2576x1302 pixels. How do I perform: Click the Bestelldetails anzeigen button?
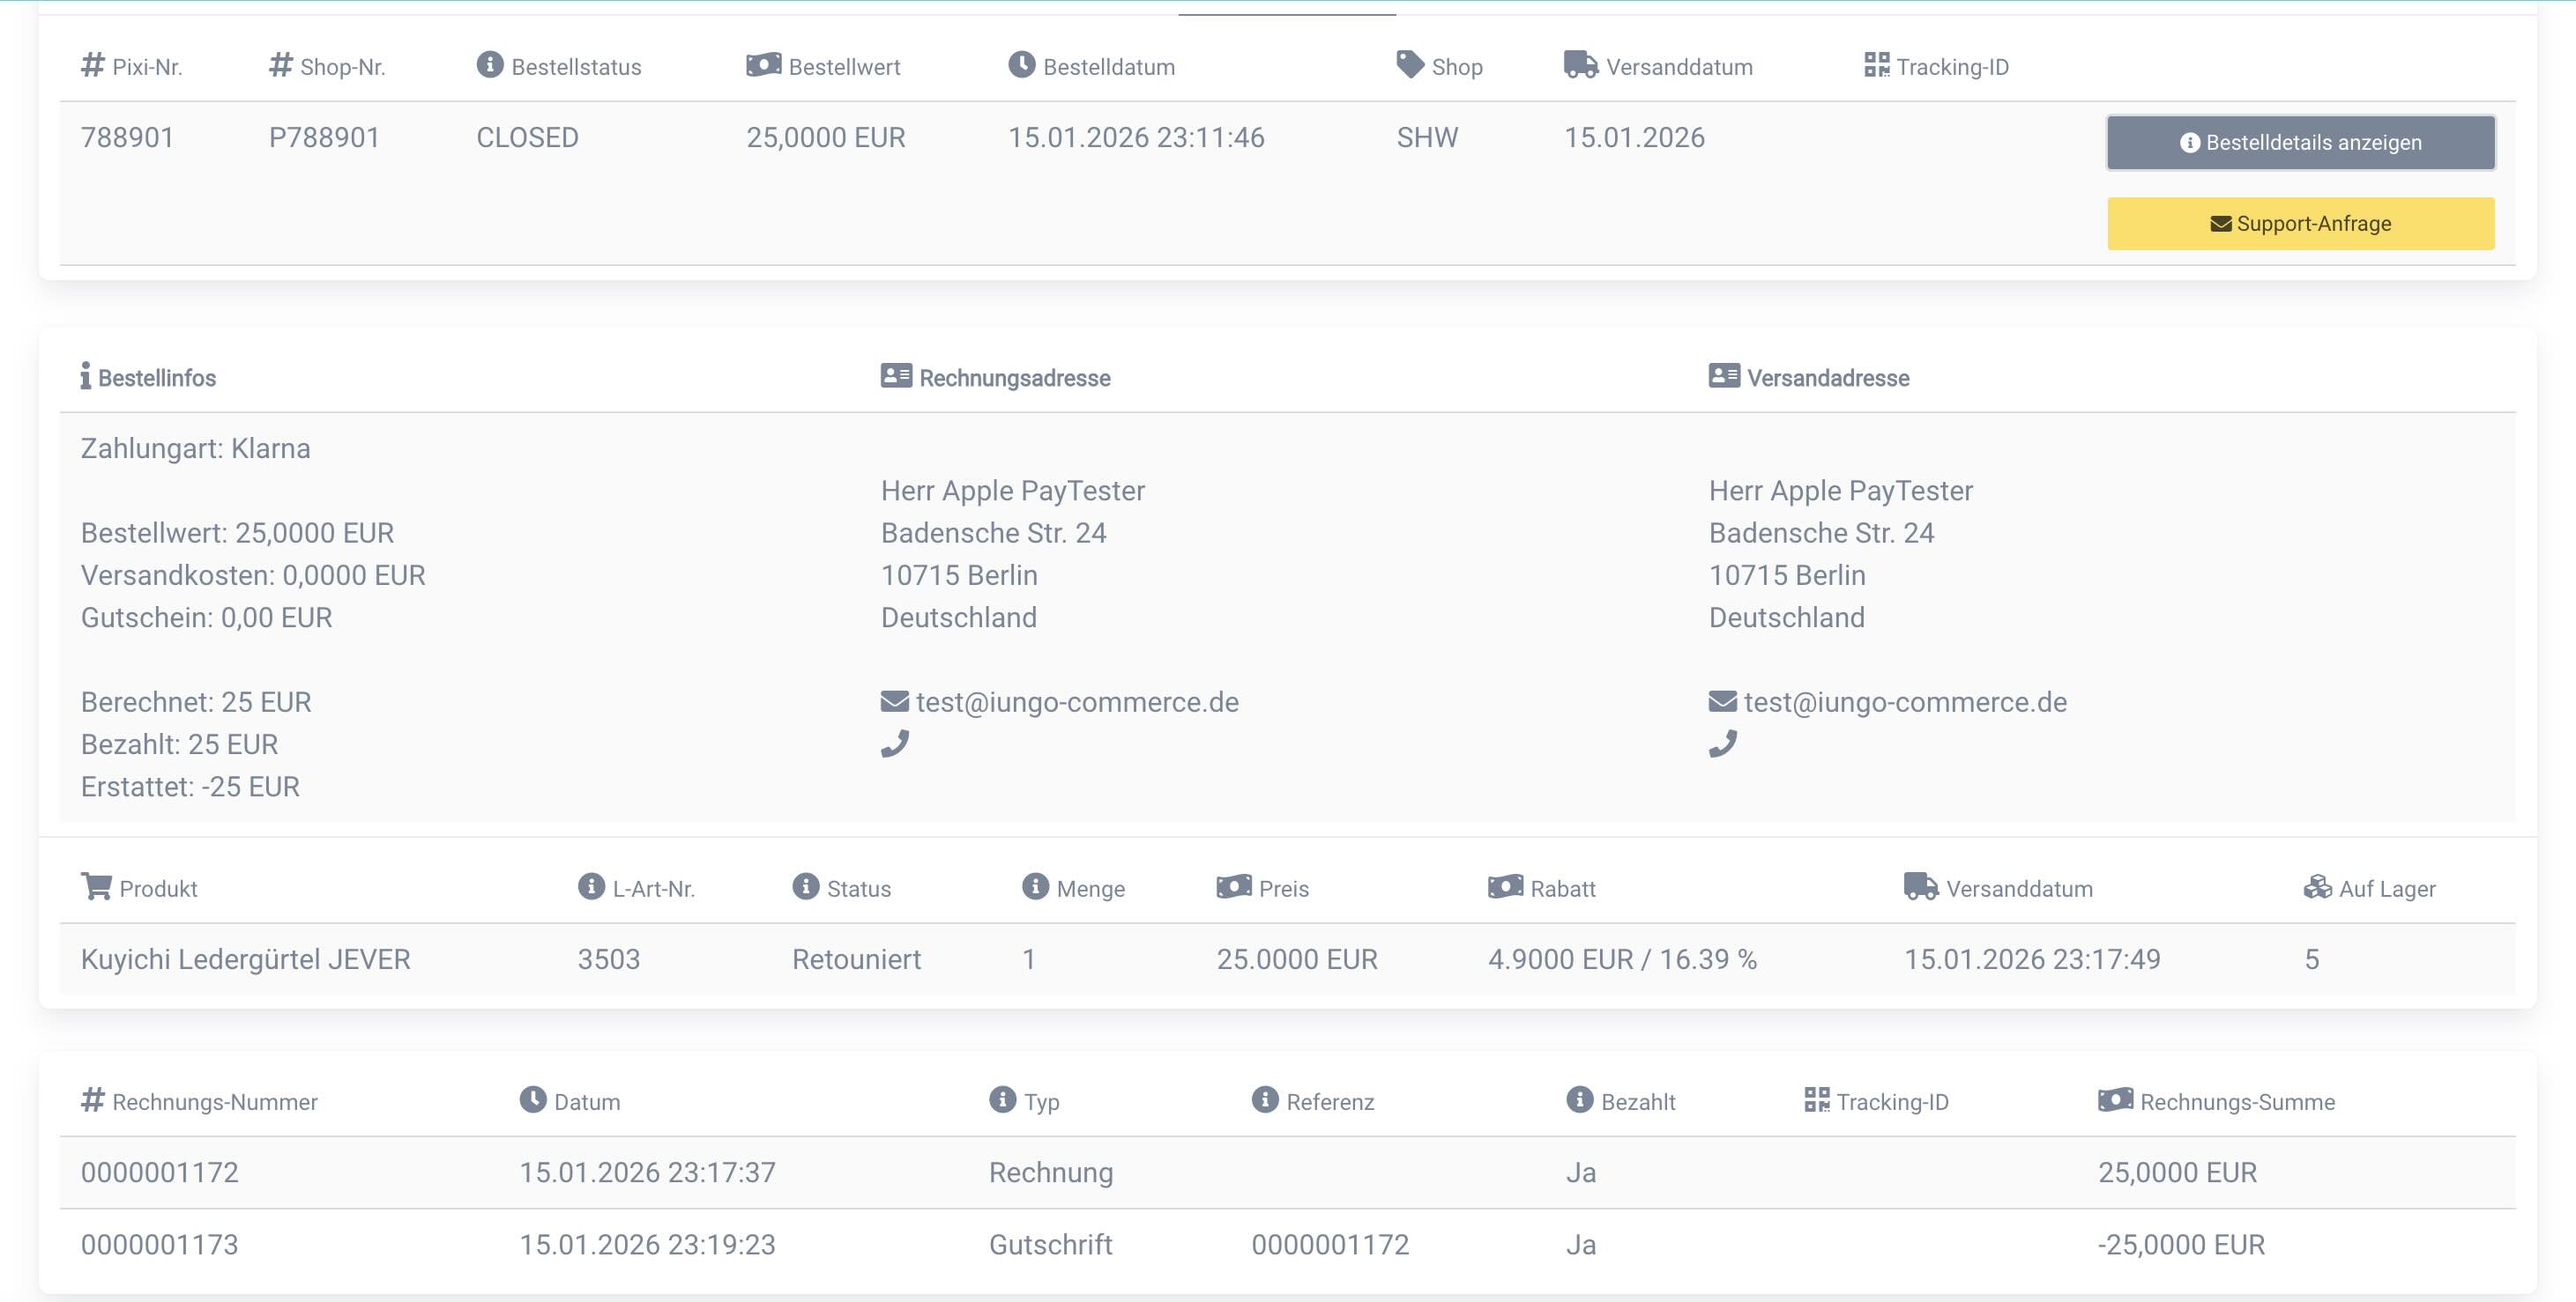pos(2300,142)
